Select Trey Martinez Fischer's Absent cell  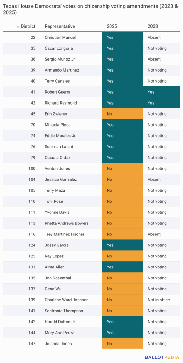(x=154, y=234)
